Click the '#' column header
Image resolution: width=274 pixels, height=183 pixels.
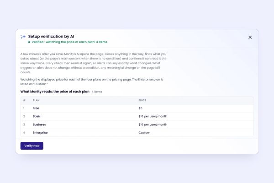pyautogui.click(x=24, y=100)
